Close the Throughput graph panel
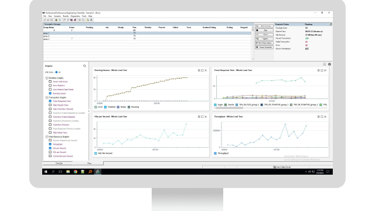Viewport: 375px width, 211px height. pos(325,117)
